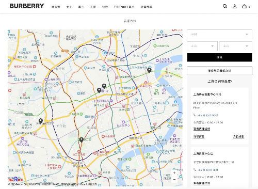Click the store locator page heading
This screenshot has height=189, width=258.
tap(130, 21)
